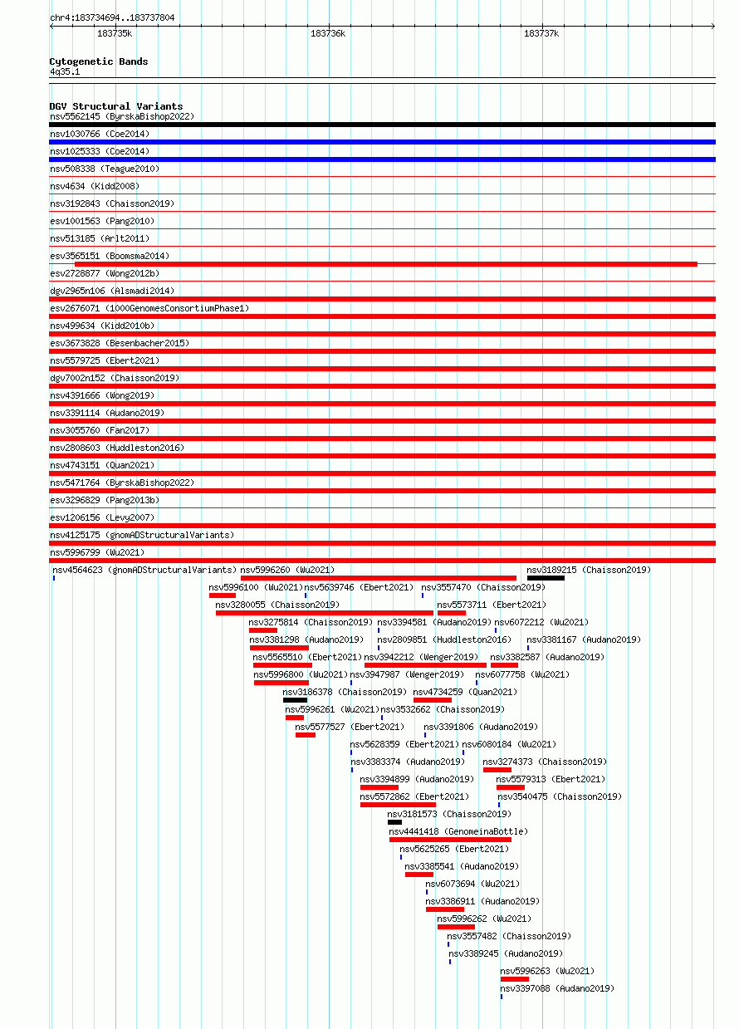This screenshot has width=739, height=1029.
Task: Click the nsv5562145 (ByrskaBishop2022) label
Action: point(121,117)
